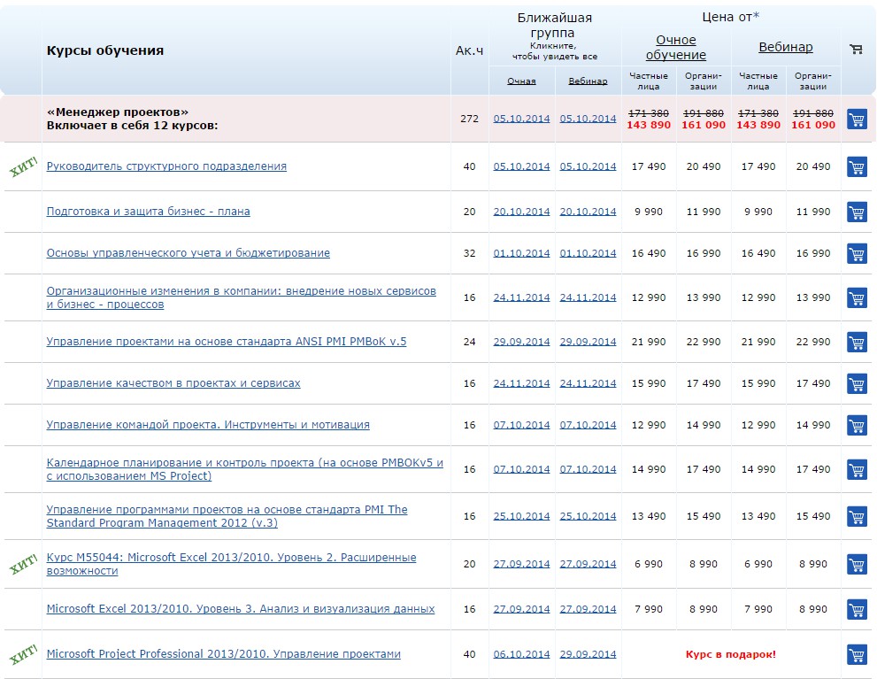Open Основы управленческого учета и бюджетирование link
The width and height of the screenshot is (877, 679).
click(188, 253)
